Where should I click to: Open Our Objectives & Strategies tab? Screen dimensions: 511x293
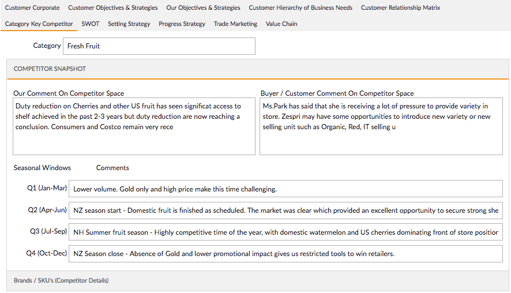pos(203,7)
